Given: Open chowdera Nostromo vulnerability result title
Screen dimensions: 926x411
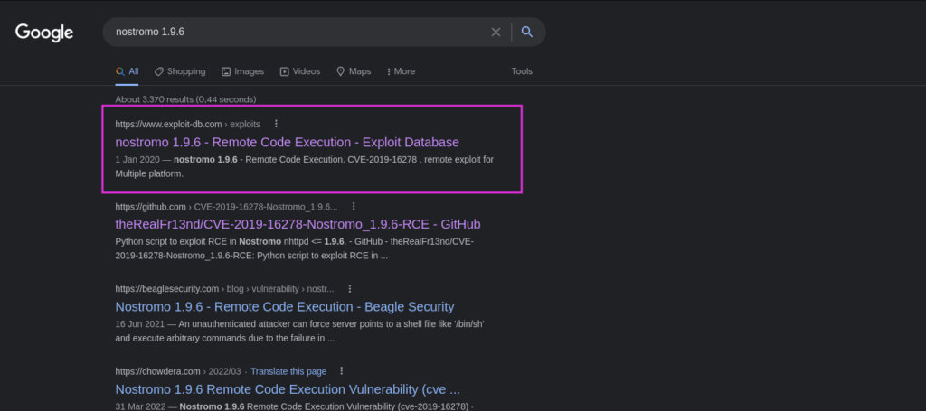Looking at the screenshot, I should (x=288, y=389).
